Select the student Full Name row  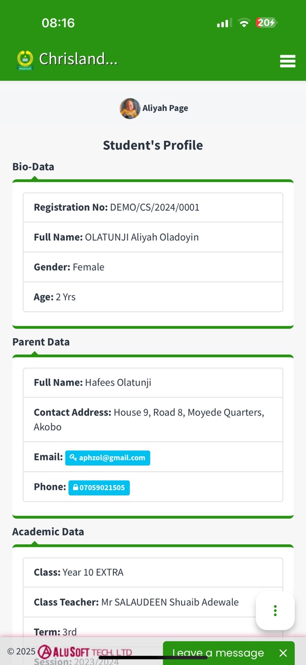coord(153,237)
